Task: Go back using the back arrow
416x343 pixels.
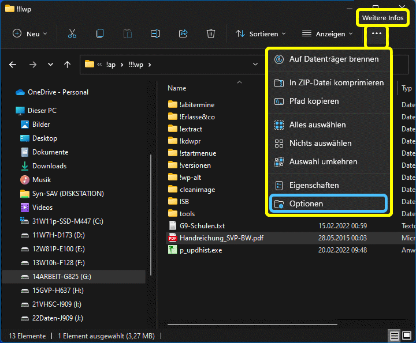Action: coord(13,65)
